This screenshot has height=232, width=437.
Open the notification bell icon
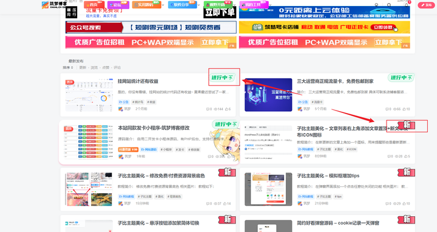click(407, 5)
